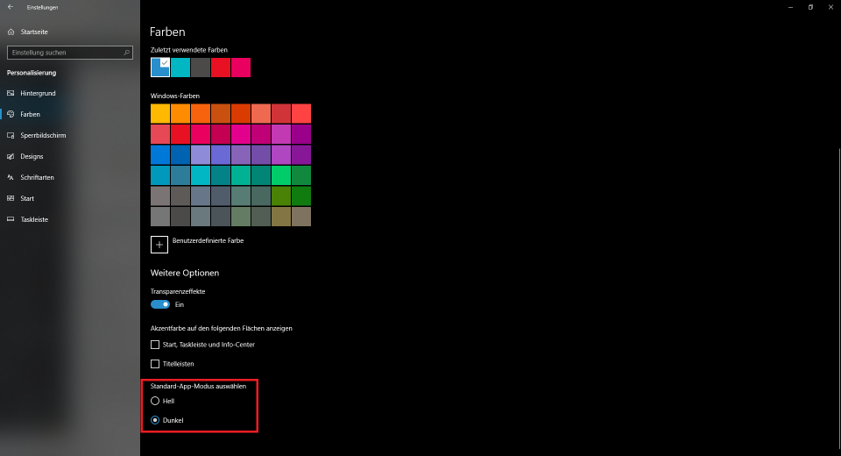Click the Schriftarten font icon
Screen dimensions: 841x456
[11, 177]
